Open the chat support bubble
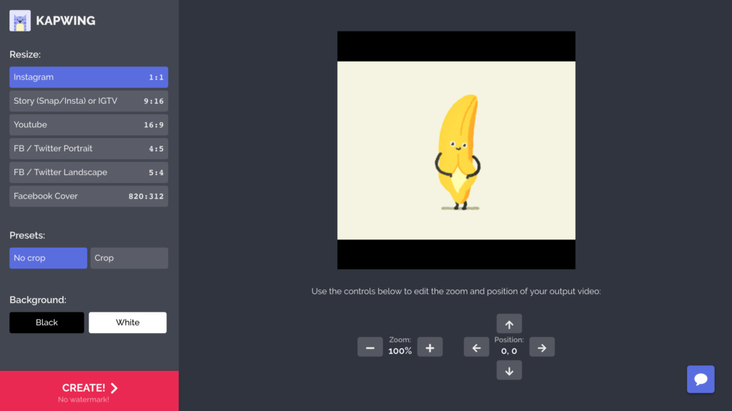732x411 pixels. (x=700, y=379)
